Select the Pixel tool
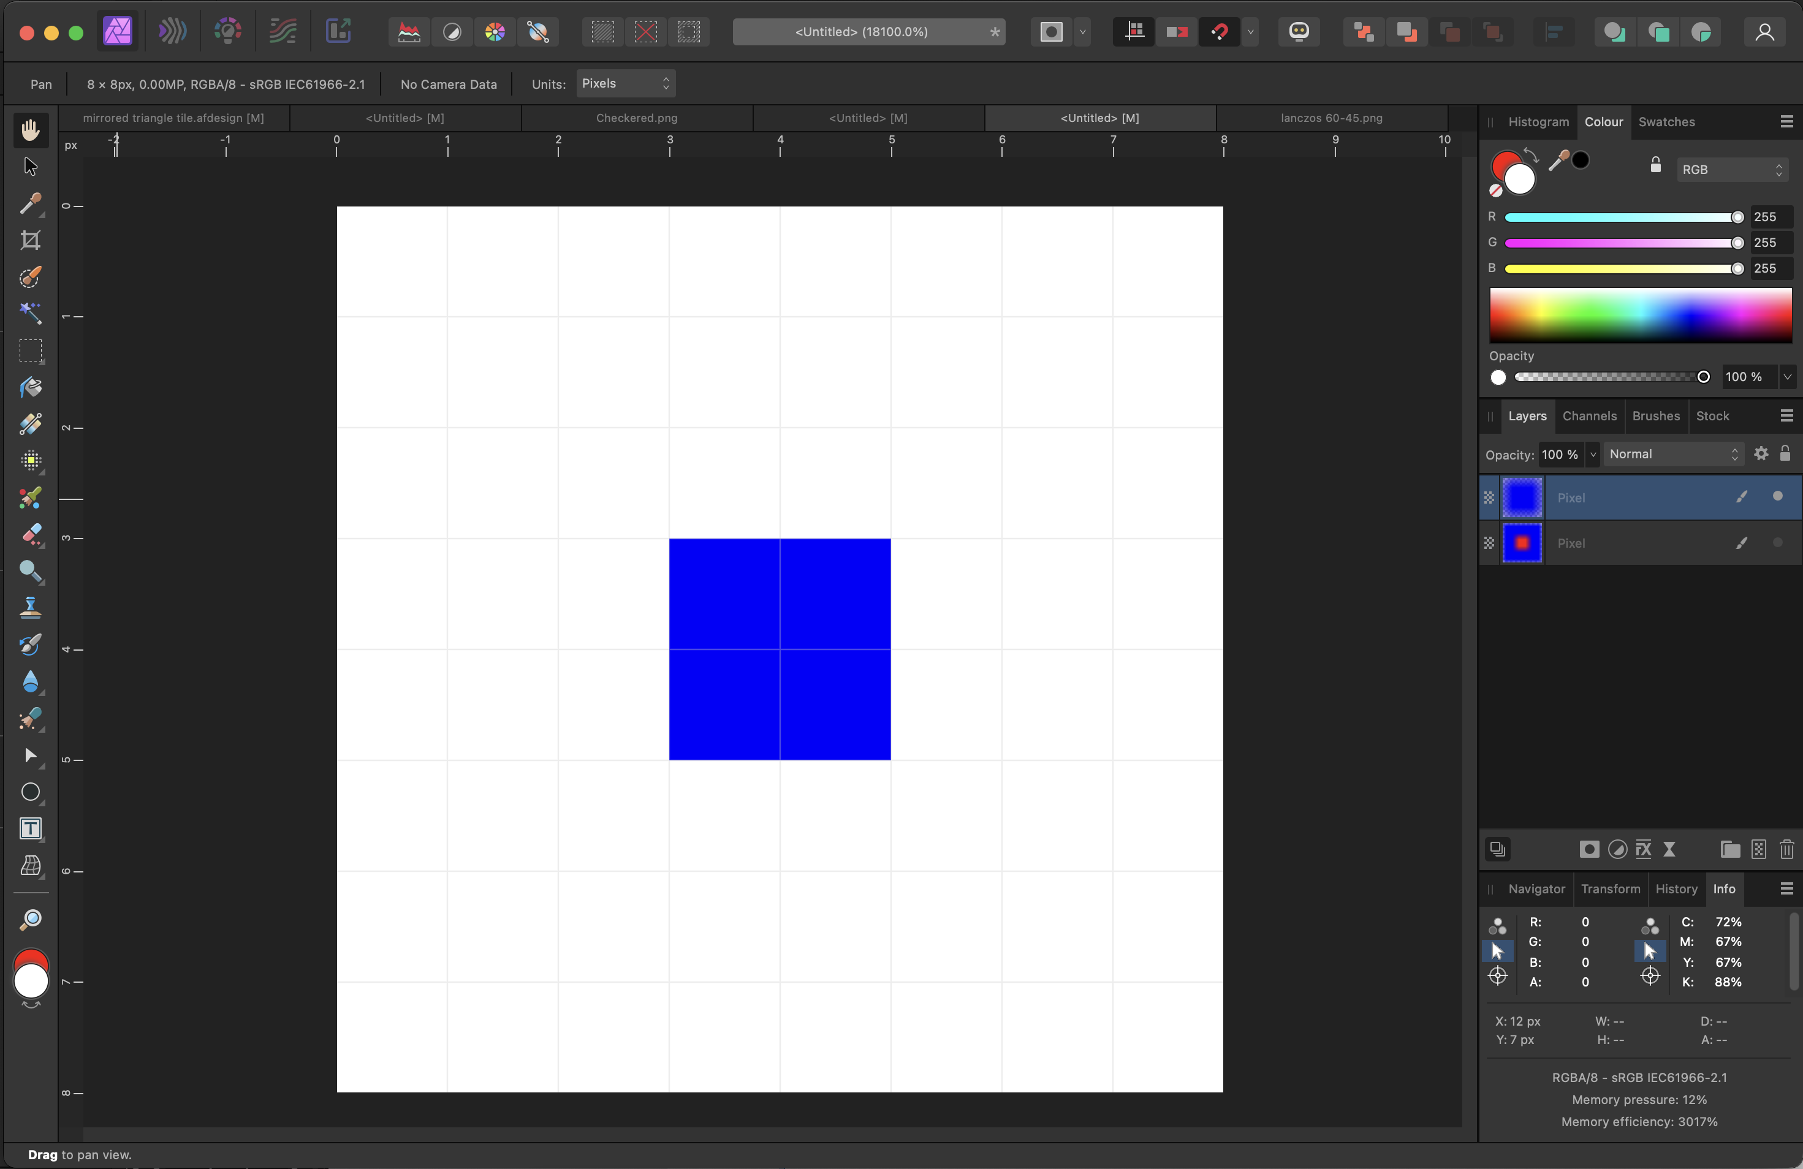This screenshot has height=1169, width=1803. tap(30, 461)
